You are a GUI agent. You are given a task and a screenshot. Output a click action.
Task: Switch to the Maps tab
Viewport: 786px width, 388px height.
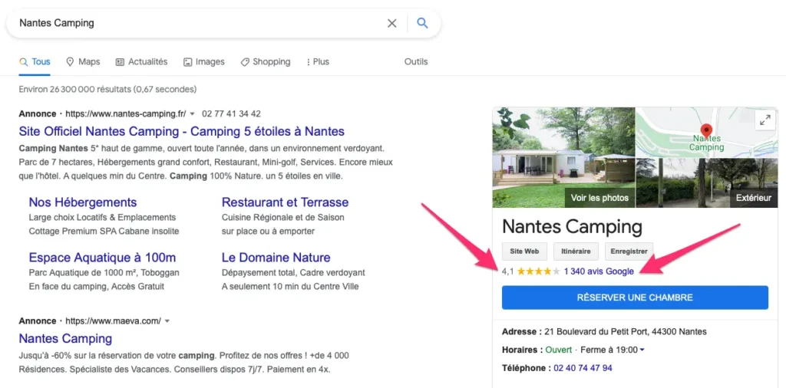pos(83,62)
